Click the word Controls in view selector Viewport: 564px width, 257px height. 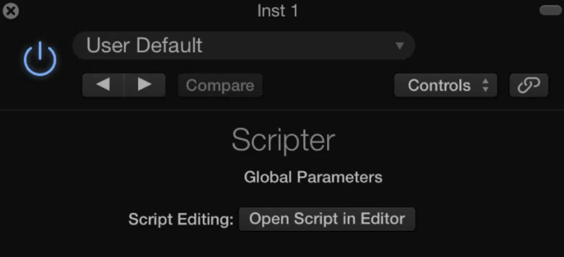click(x=439, y=86)
